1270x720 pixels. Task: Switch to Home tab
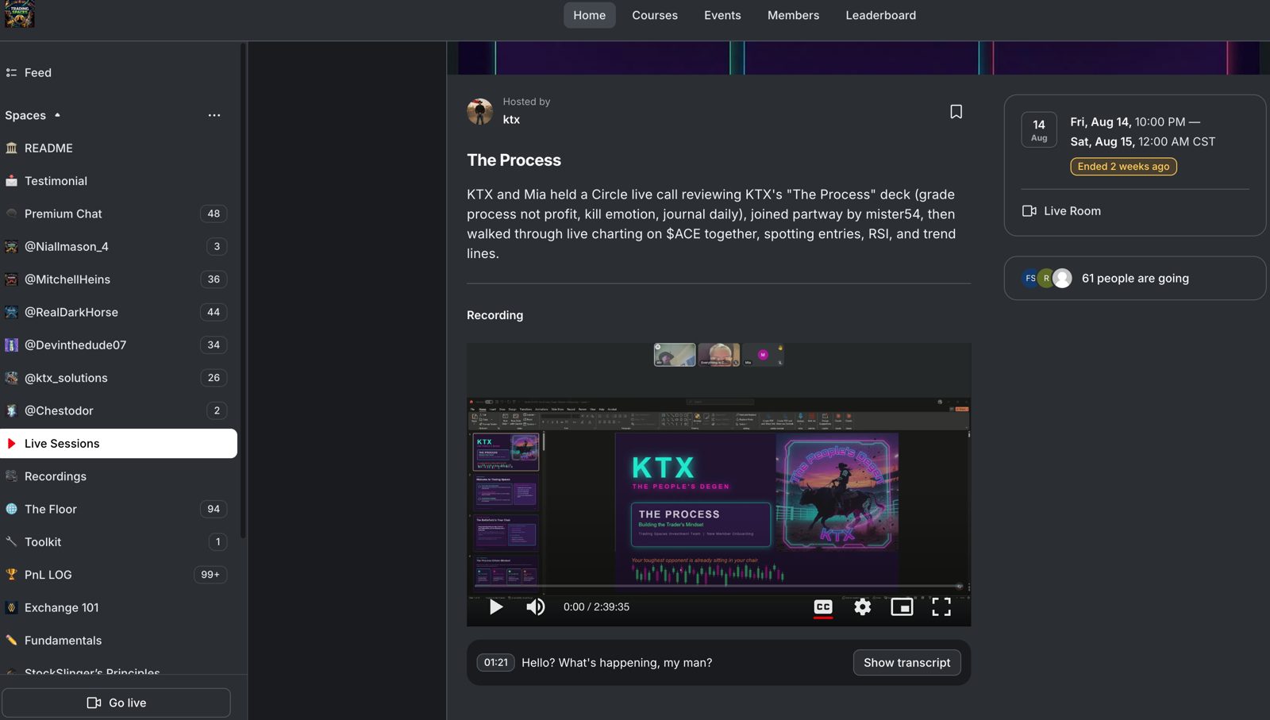[x=590, y=15]
